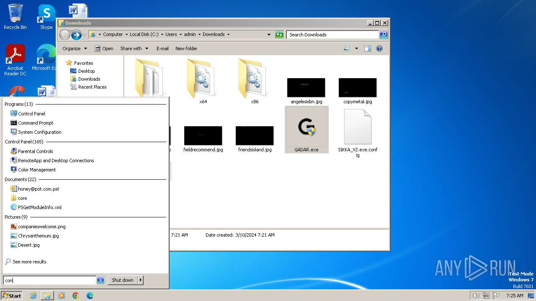Click E-mail in Explorer toolbar

(x=162, y=48)
